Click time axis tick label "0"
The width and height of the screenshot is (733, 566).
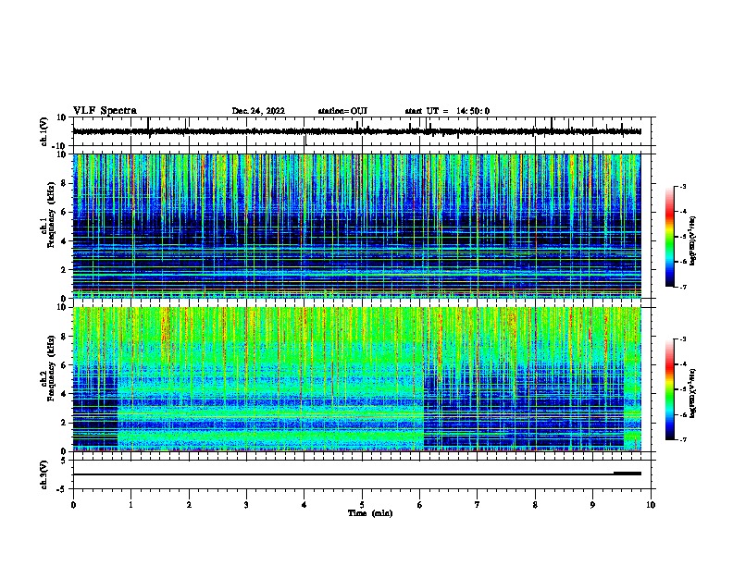73,505
